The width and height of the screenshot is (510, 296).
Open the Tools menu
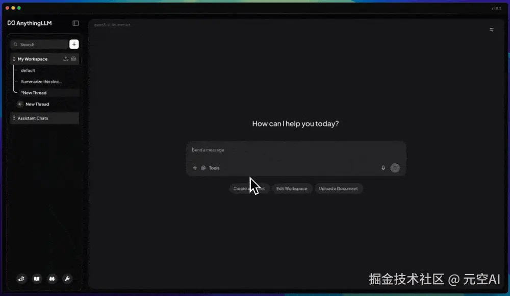point(214,168)
